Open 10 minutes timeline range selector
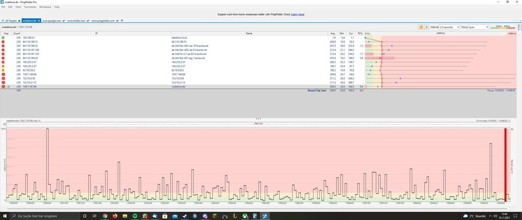This screenshot has width=522, height=220. (x=493, y=121)
